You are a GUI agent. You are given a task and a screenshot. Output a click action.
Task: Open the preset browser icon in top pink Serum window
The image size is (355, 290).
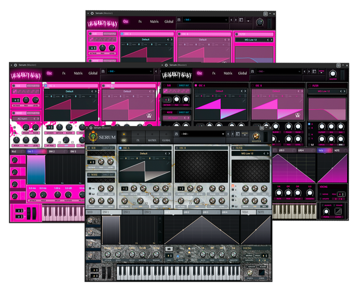click(241, 20)
